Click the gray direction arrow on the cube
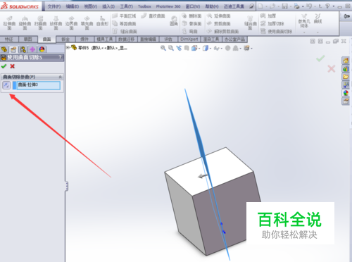The image size is (352, 262). [203, 175]
